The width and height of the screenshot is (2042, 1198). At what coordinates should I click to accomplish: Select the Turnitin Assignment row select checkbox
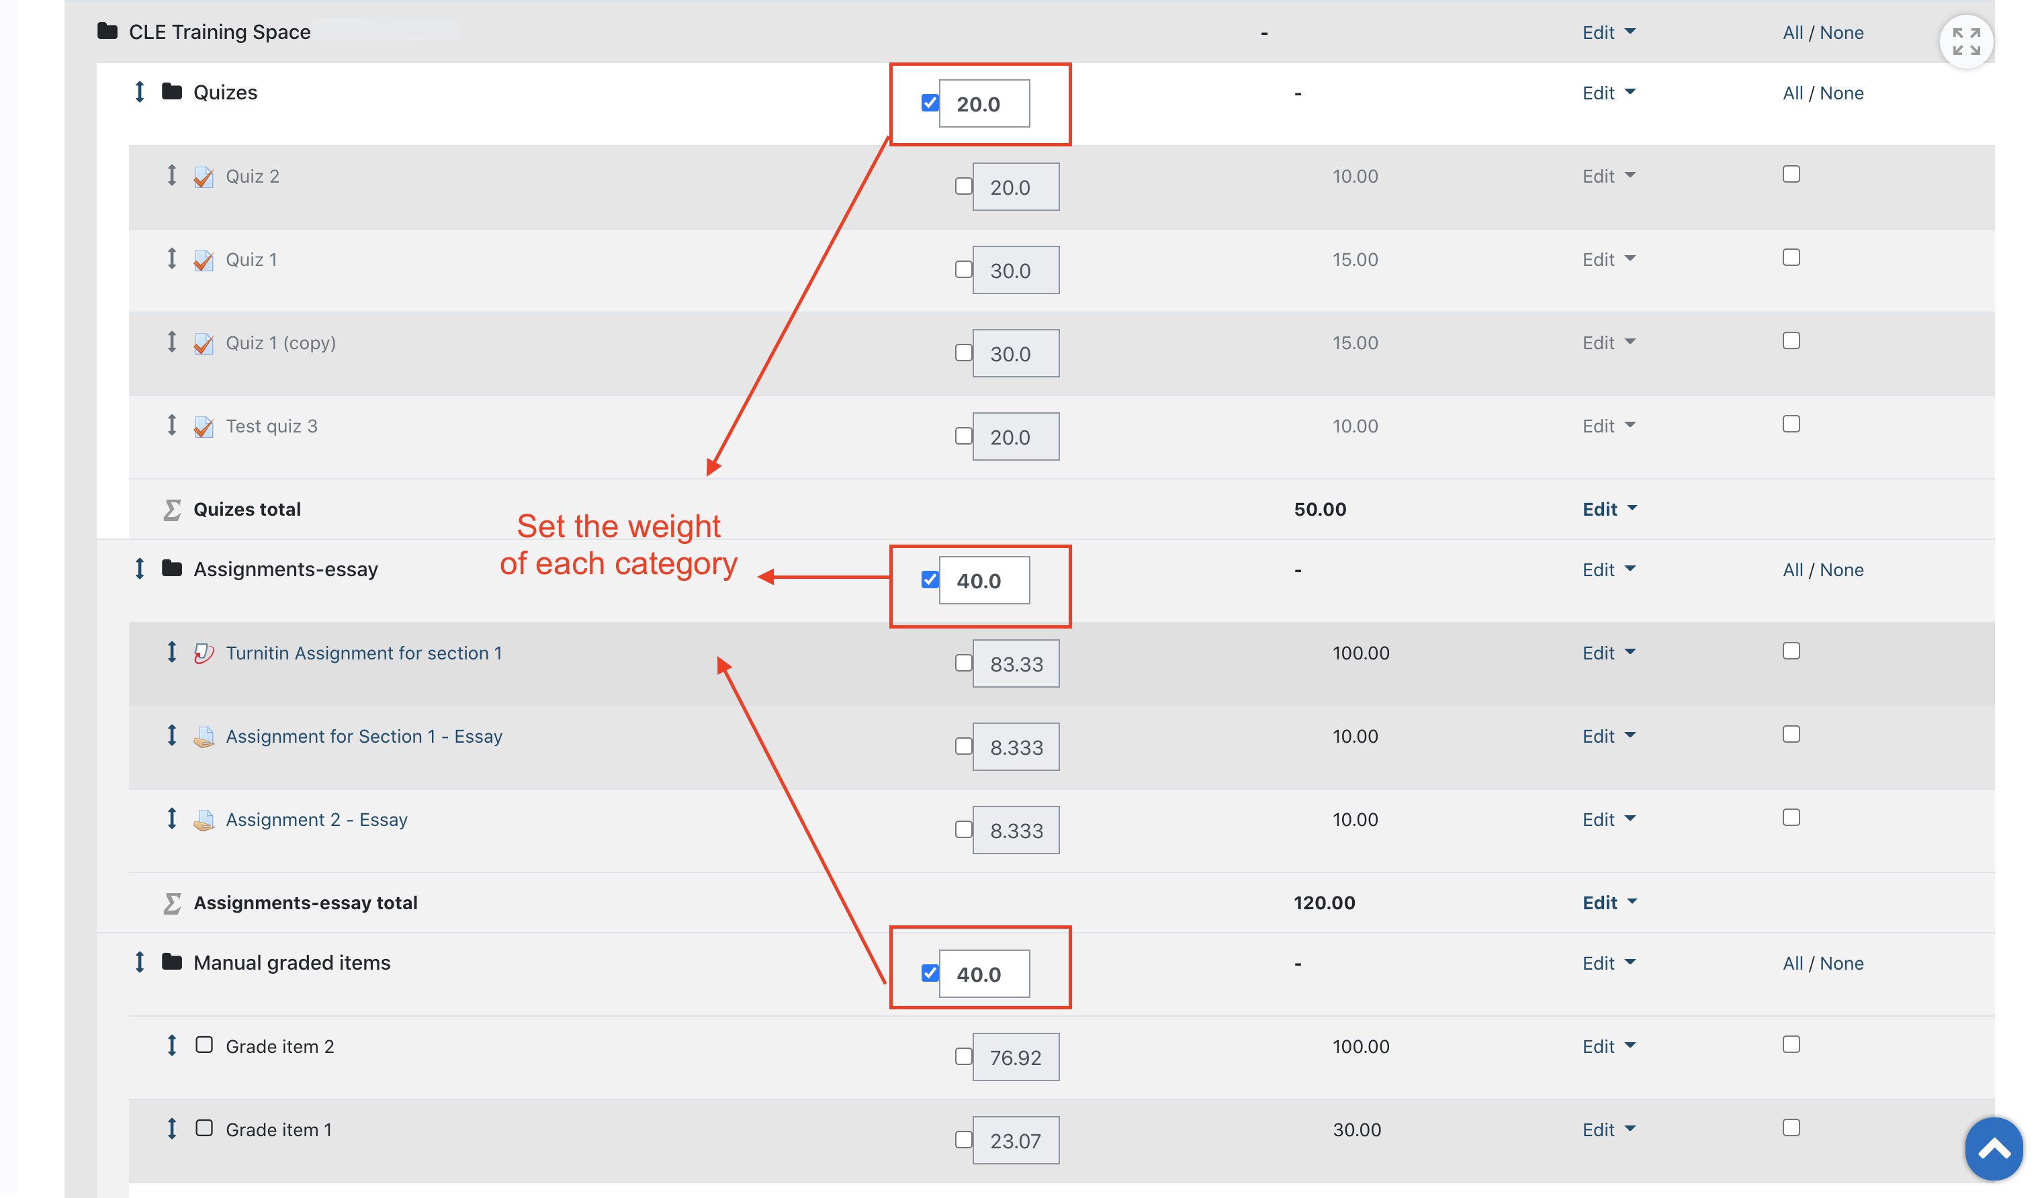coord(1791,651)
